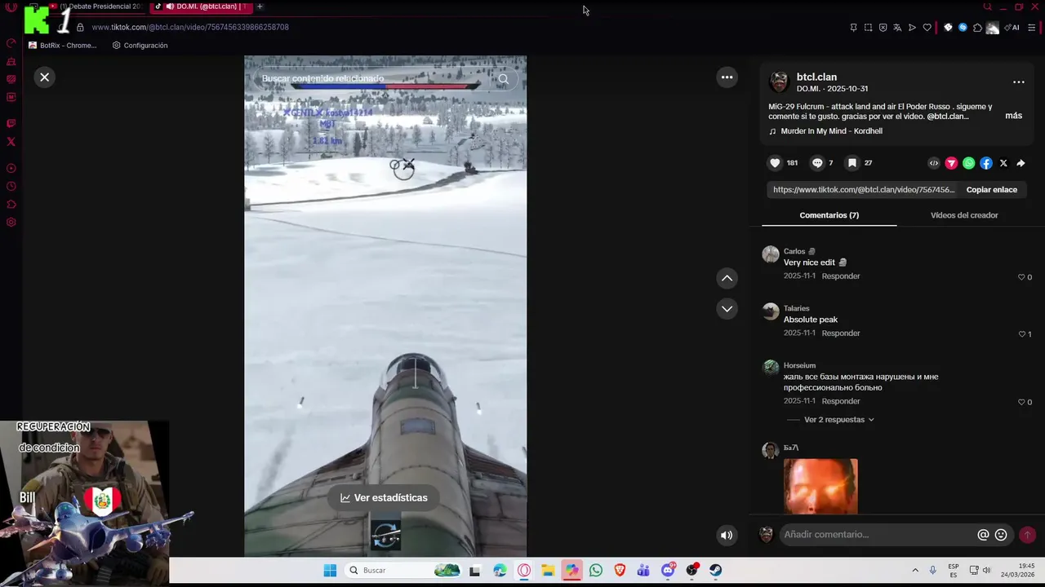Open the sidebar player icon
The height and width of the screenshot is (587, 1045).
[11, 169]
